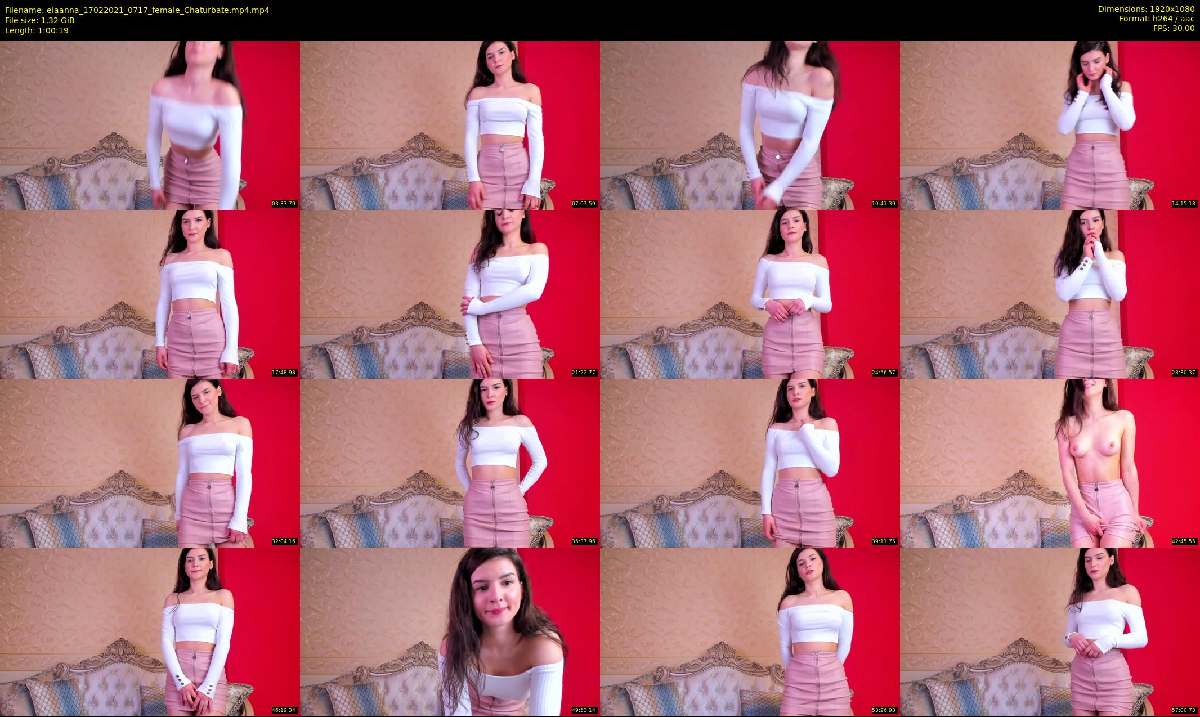This screenshot has width=1200, height=717.
Task: Open the thumbnail frame stamped 03:33.79
Action: 150,125
